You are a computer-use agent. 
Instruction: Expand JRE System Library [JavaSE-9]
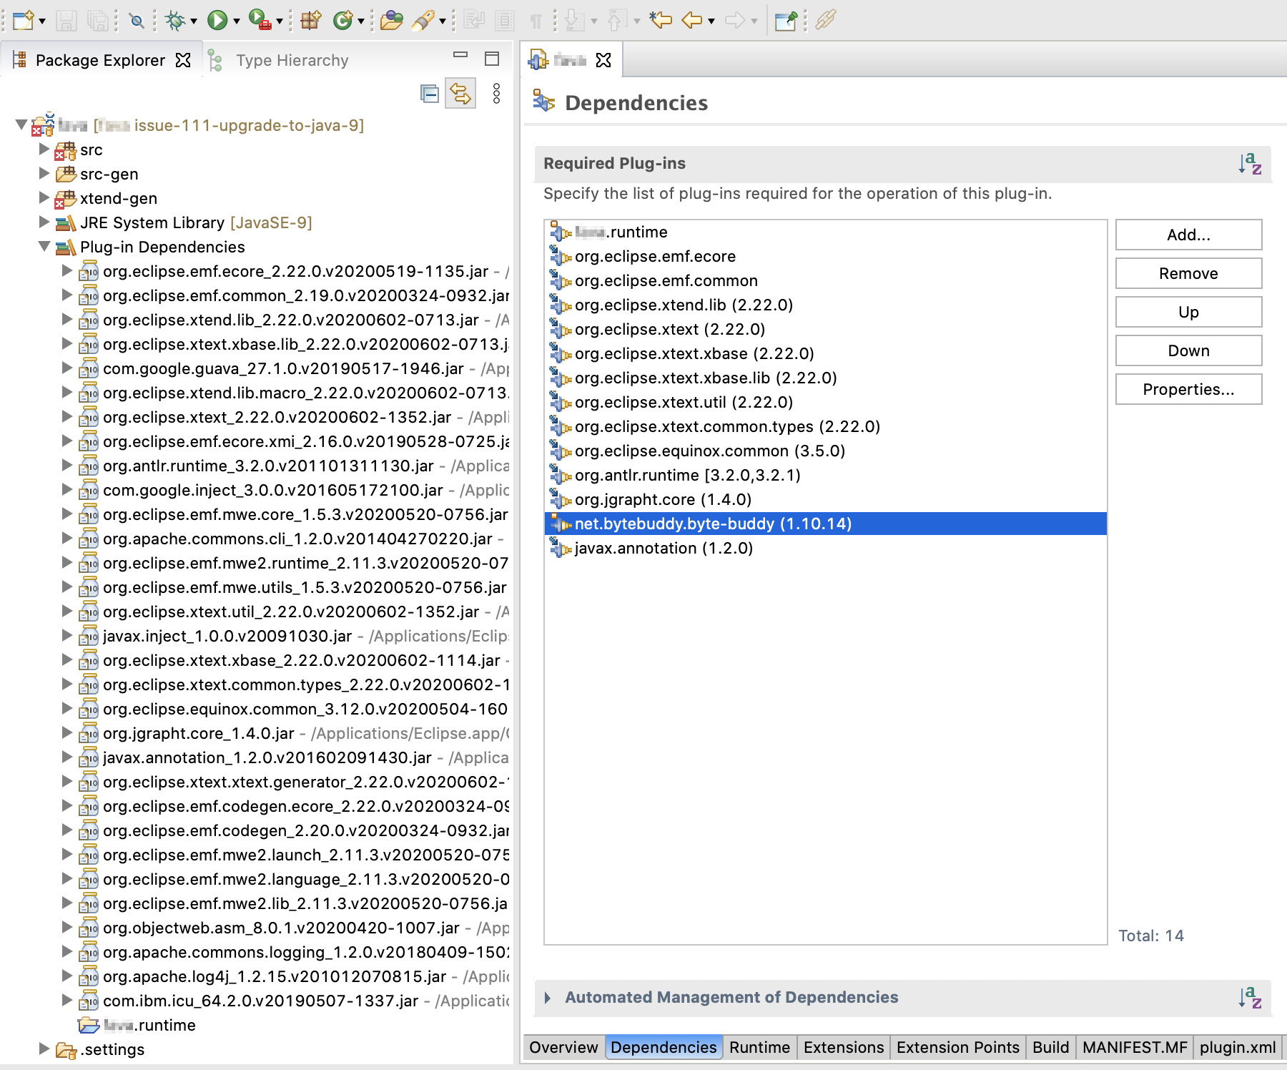(x=44, y=222)
